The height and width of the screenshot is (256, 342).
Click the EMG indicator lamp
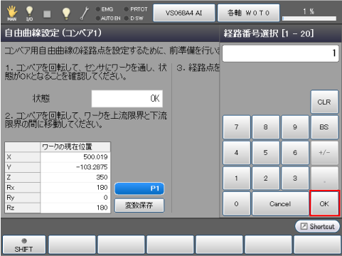coord(97,9)
